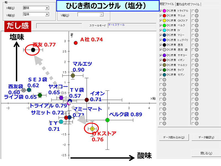Uncheck the ひじき煮 ベルク checkbox
This screenshot has width=221, height=166.
(161, 26)
